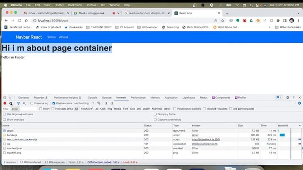Open the Lighthouse tab
Screen dimensions: 303x170
click(x=188, y=98)
